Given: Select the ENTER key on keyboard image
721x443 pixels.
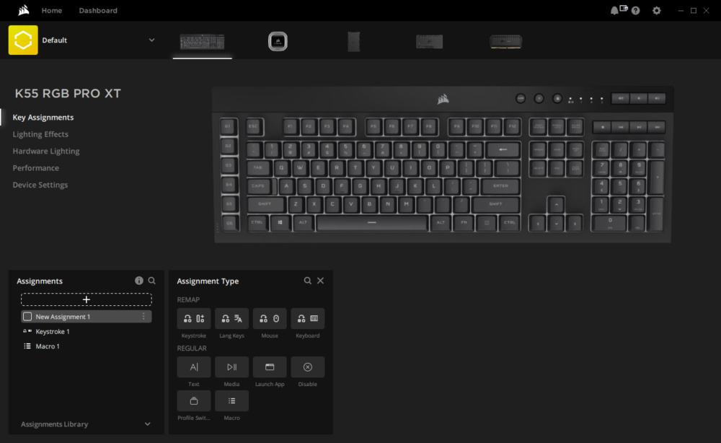Looking at the screenshot, I should (501, 186).
